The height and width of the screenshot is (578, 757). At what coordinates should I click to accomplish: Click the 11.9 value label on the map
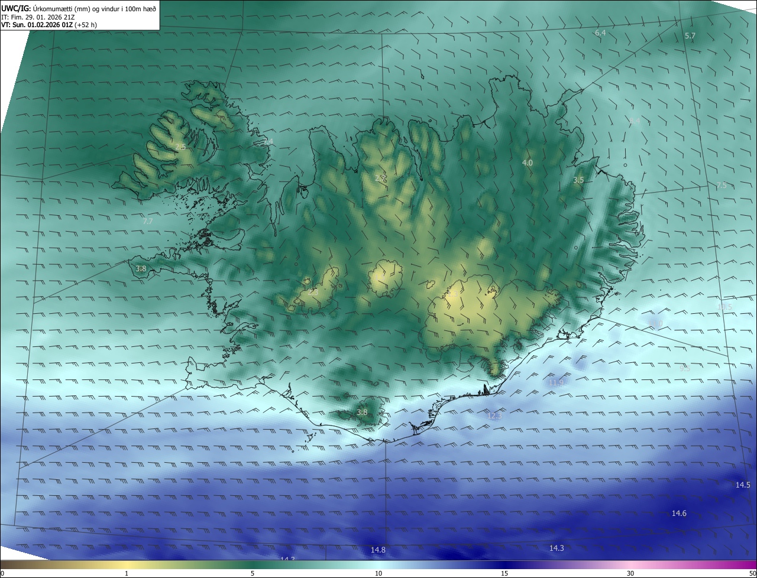557,383
